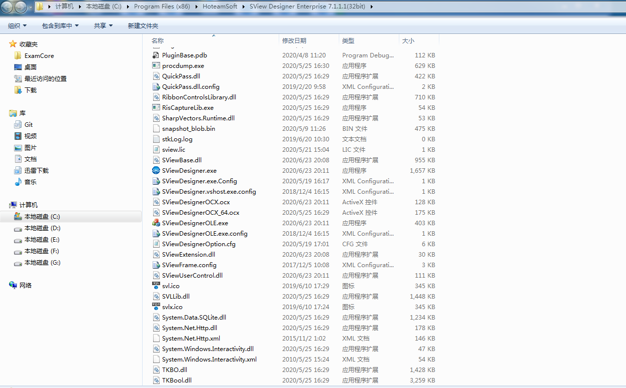Screen dimensions: 626x388
Task: Click the System.Net.Http.xml file icon
Action: (x=156, y=338)
